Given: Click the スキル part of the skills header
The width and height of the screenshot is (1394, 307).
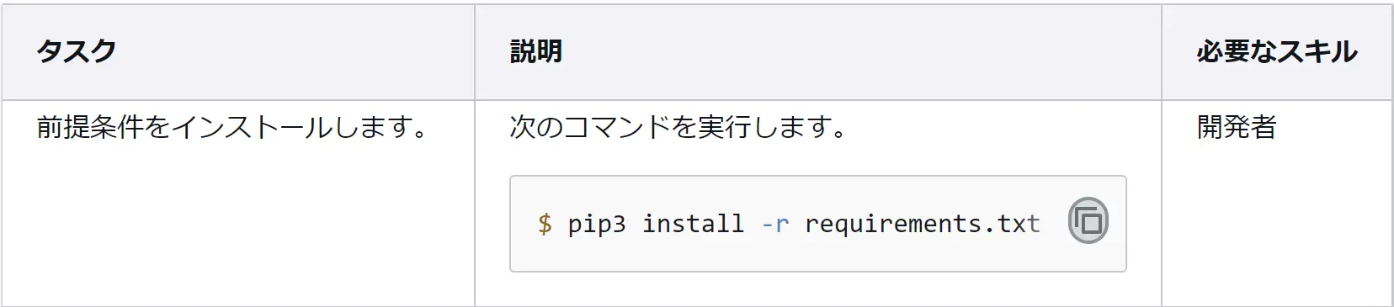Looking at the screenshot, I should [1318, 51].
